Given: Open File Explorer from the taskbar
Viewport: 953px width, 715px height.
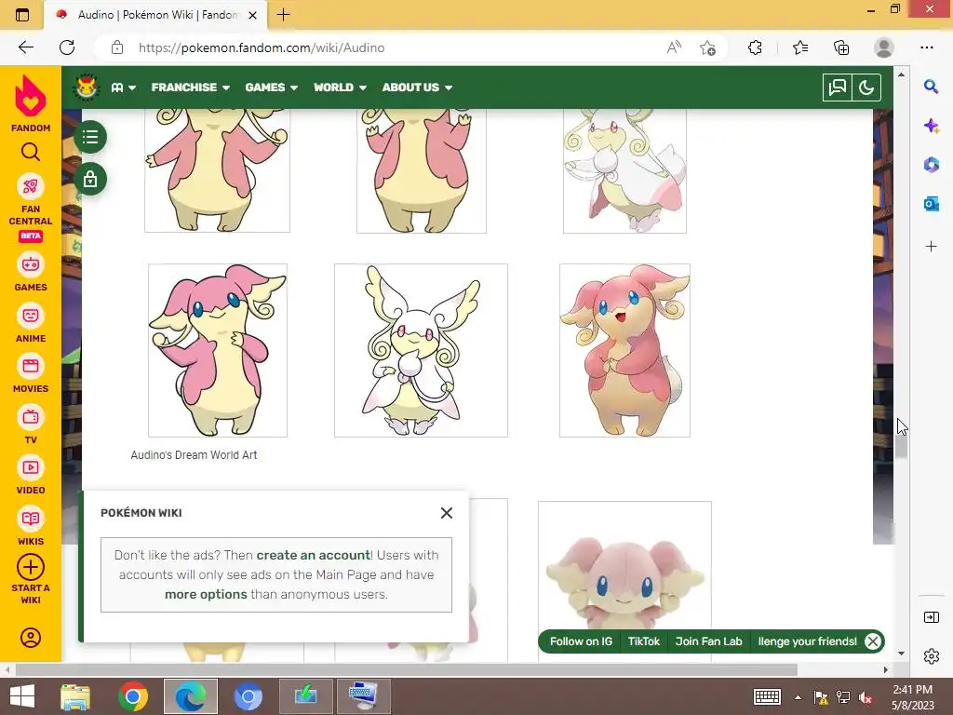Looking at the screenshot, I should click(x=75, y=696).
